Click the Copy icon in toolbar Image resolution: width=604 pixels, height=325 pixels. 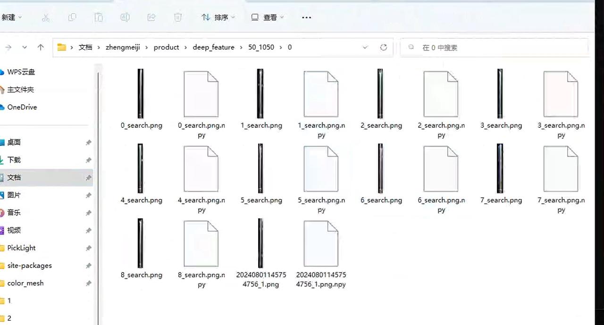click(72, 17)
